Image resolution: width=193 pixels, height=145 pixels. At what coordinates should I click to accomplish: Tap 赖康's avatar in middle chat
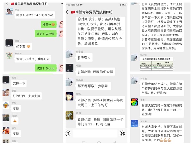pos(69,115)
